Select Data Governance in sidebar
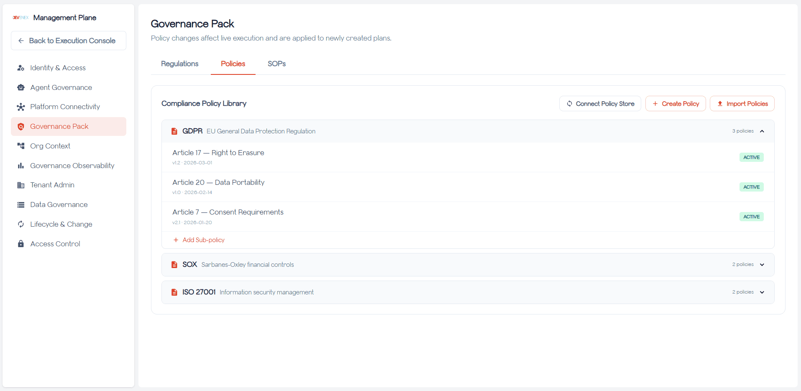The image size is (801, 391). pyautogui.click(x=59, y=204)
